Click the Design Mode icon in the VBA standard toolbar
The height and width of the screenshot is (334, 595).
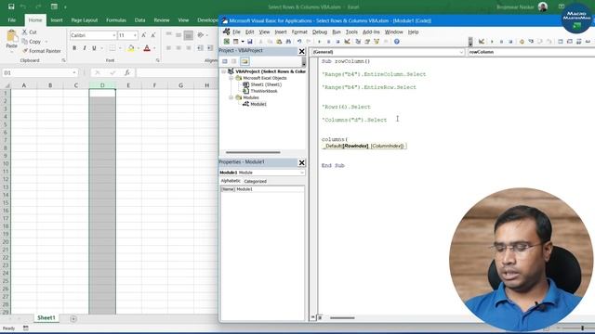pyautogui.click(x=347, y=41)
